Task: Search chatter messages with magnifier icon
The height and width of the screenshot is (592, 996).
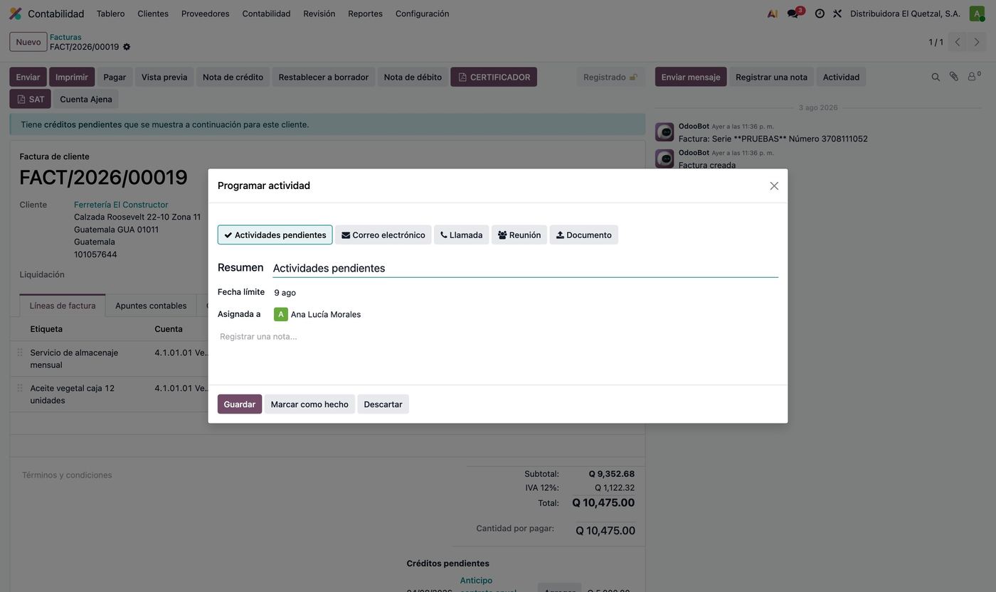Action: pos(936,77)
